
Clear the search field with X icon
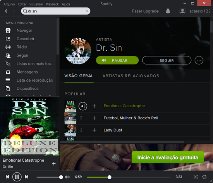click(x=87, y=11)
